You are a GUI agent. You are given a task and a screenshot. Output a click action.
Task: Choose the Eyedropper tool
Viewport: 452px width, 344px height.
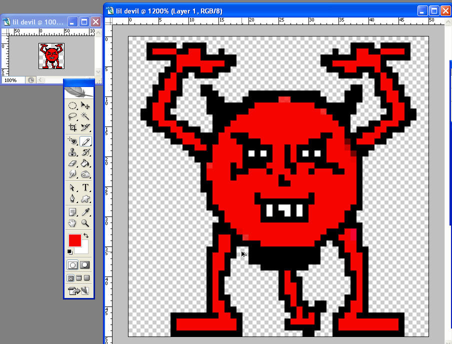coord(85,212)
